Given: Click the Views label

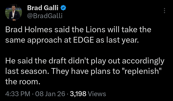Looking at the screenshot, I should click(97, 94).
